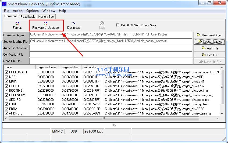The height and width of the screenshot is (143, 228).
Task: Switch to the Memory Test tab
Action: click(x=46, y=17)
